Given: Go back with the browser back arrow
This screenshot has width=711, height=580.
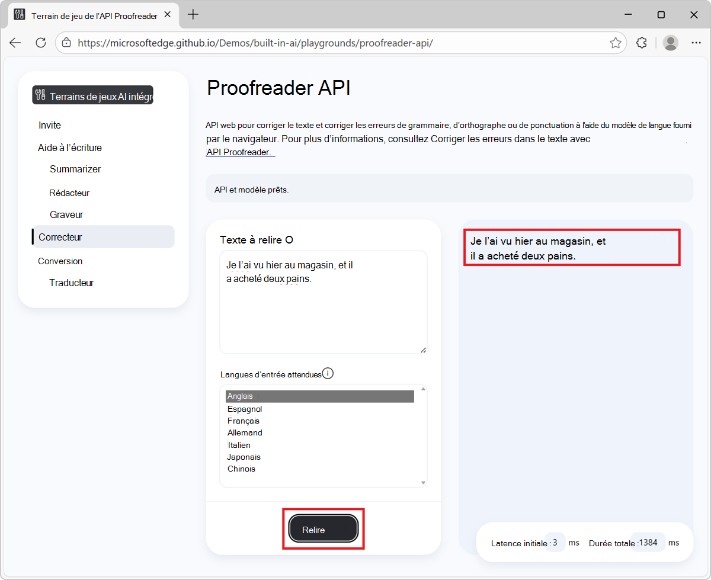Looking at the screenshot, I should pyautogui.click(x=15, y=43).
